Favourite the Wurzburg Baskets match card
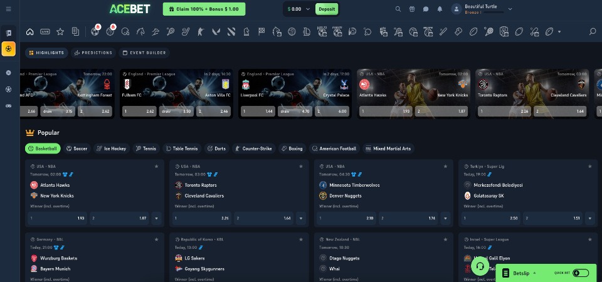Screen dimensions: 602x282 click(x=156, y=239)
